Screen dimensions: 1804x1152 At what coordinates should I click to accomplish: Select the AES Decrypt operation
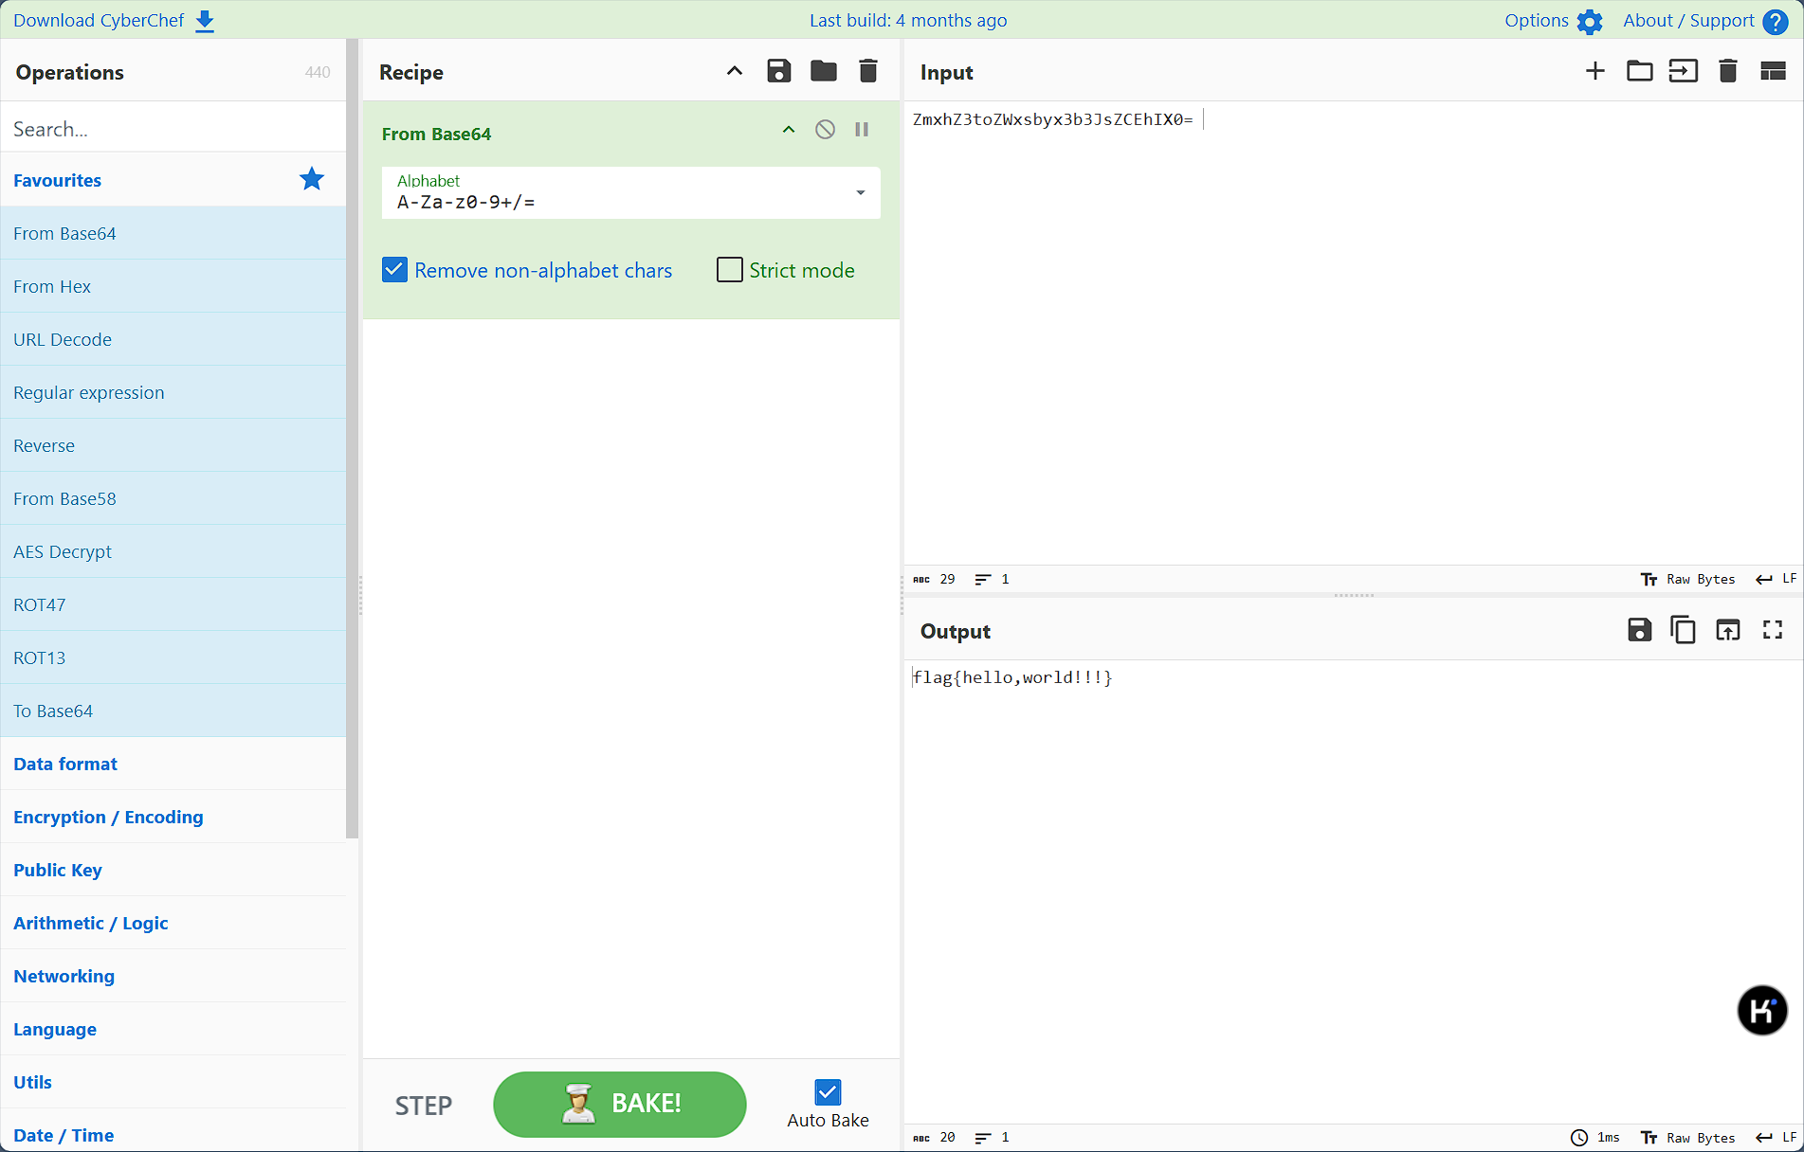(173, 551)
